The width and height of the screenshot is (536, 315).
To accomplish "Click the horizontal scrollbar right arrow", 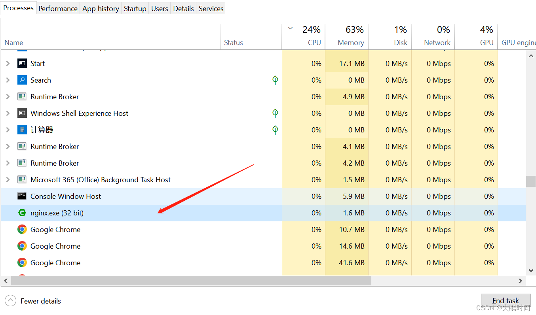I will click(521, 281).
